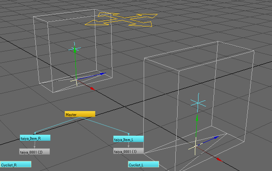Viewport: 272px width, 171px height.
Task: Click blue Z-axis arrow in left box
Action: tap(102, 74)
